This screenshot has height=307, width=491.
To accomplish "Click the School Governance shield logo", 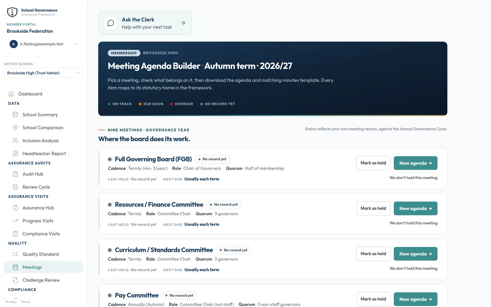I will [12, 12].
